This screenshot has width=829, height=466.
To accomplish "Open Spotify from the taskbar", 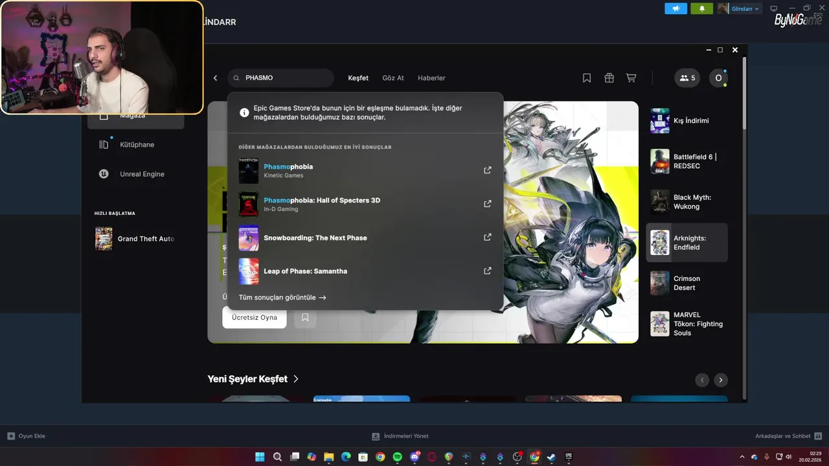I will point(397,457).
